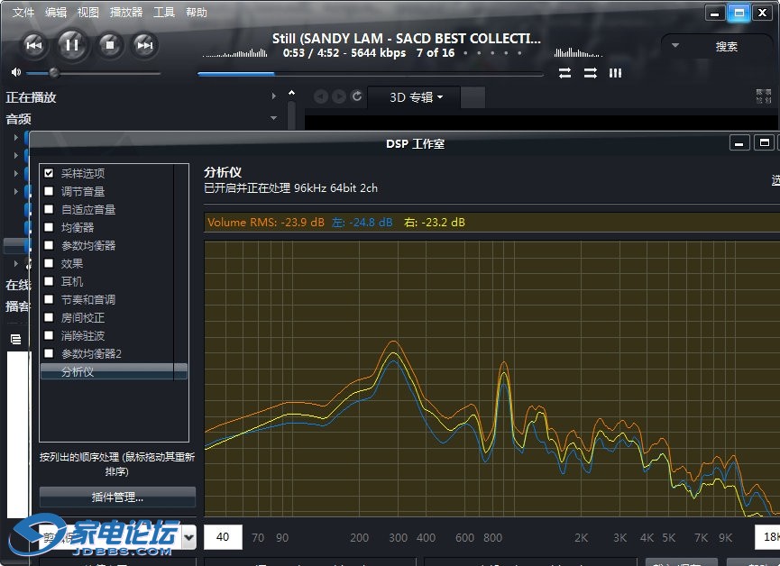Enable the 房间校正 checkbox

pos(49,317)
